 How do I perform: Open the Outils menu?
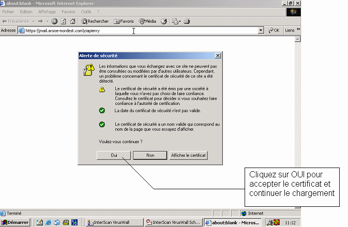click(86, 11)
